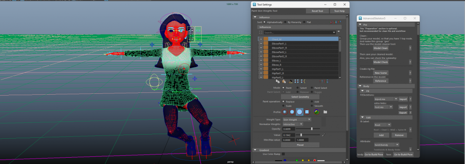
Task: Click help question mark next to Reference
Action: 410,81
